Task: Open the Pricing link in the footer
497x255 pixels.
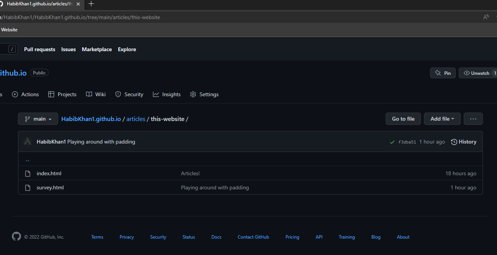Action: [x=292, y=237]
